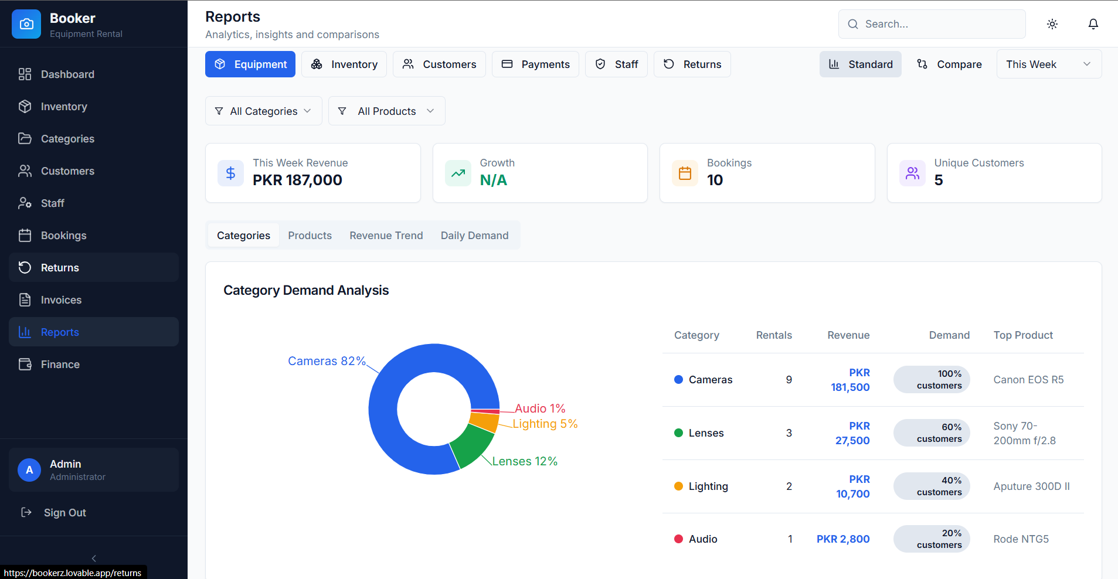Click the Rode NTG5 top product
1118x579 pixels.
1021,539
